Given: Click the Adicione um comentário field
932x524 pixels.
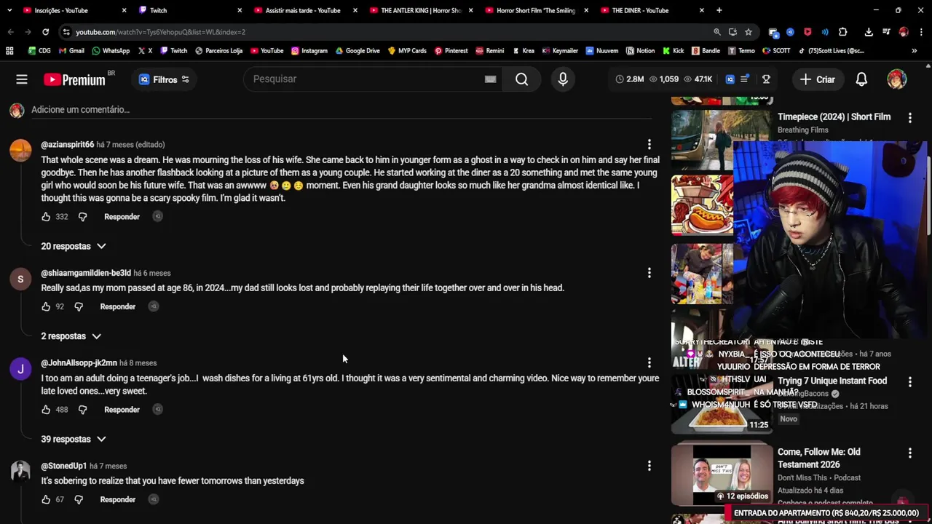Looking at the screenshot, I should click(342, 110).
